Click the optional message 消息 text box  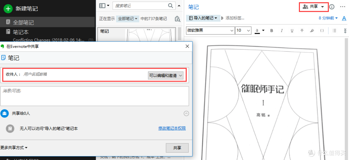click(95, 96)
